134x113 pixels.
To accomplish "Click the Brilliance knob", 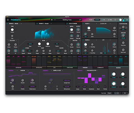I will [x=48, y=44].
